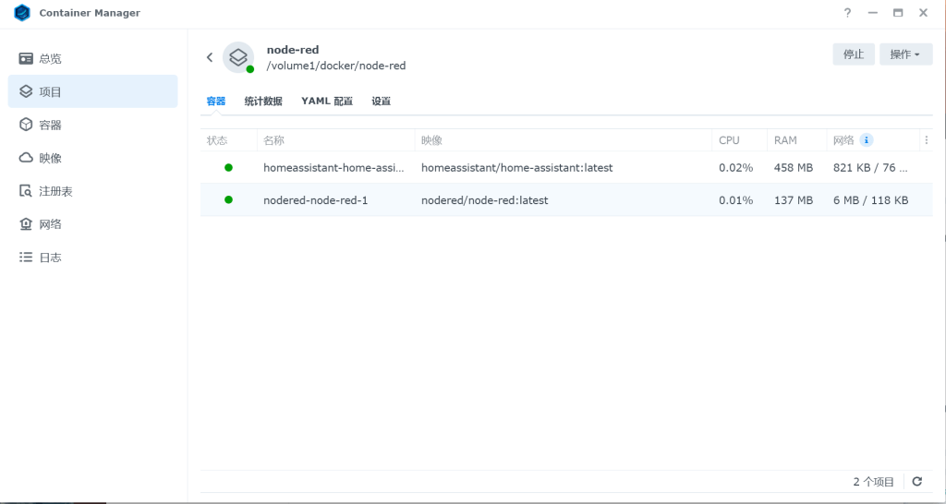Sort by the 映像 column header
This screenshot has height=504, width=946.
[x=563, y=140]
